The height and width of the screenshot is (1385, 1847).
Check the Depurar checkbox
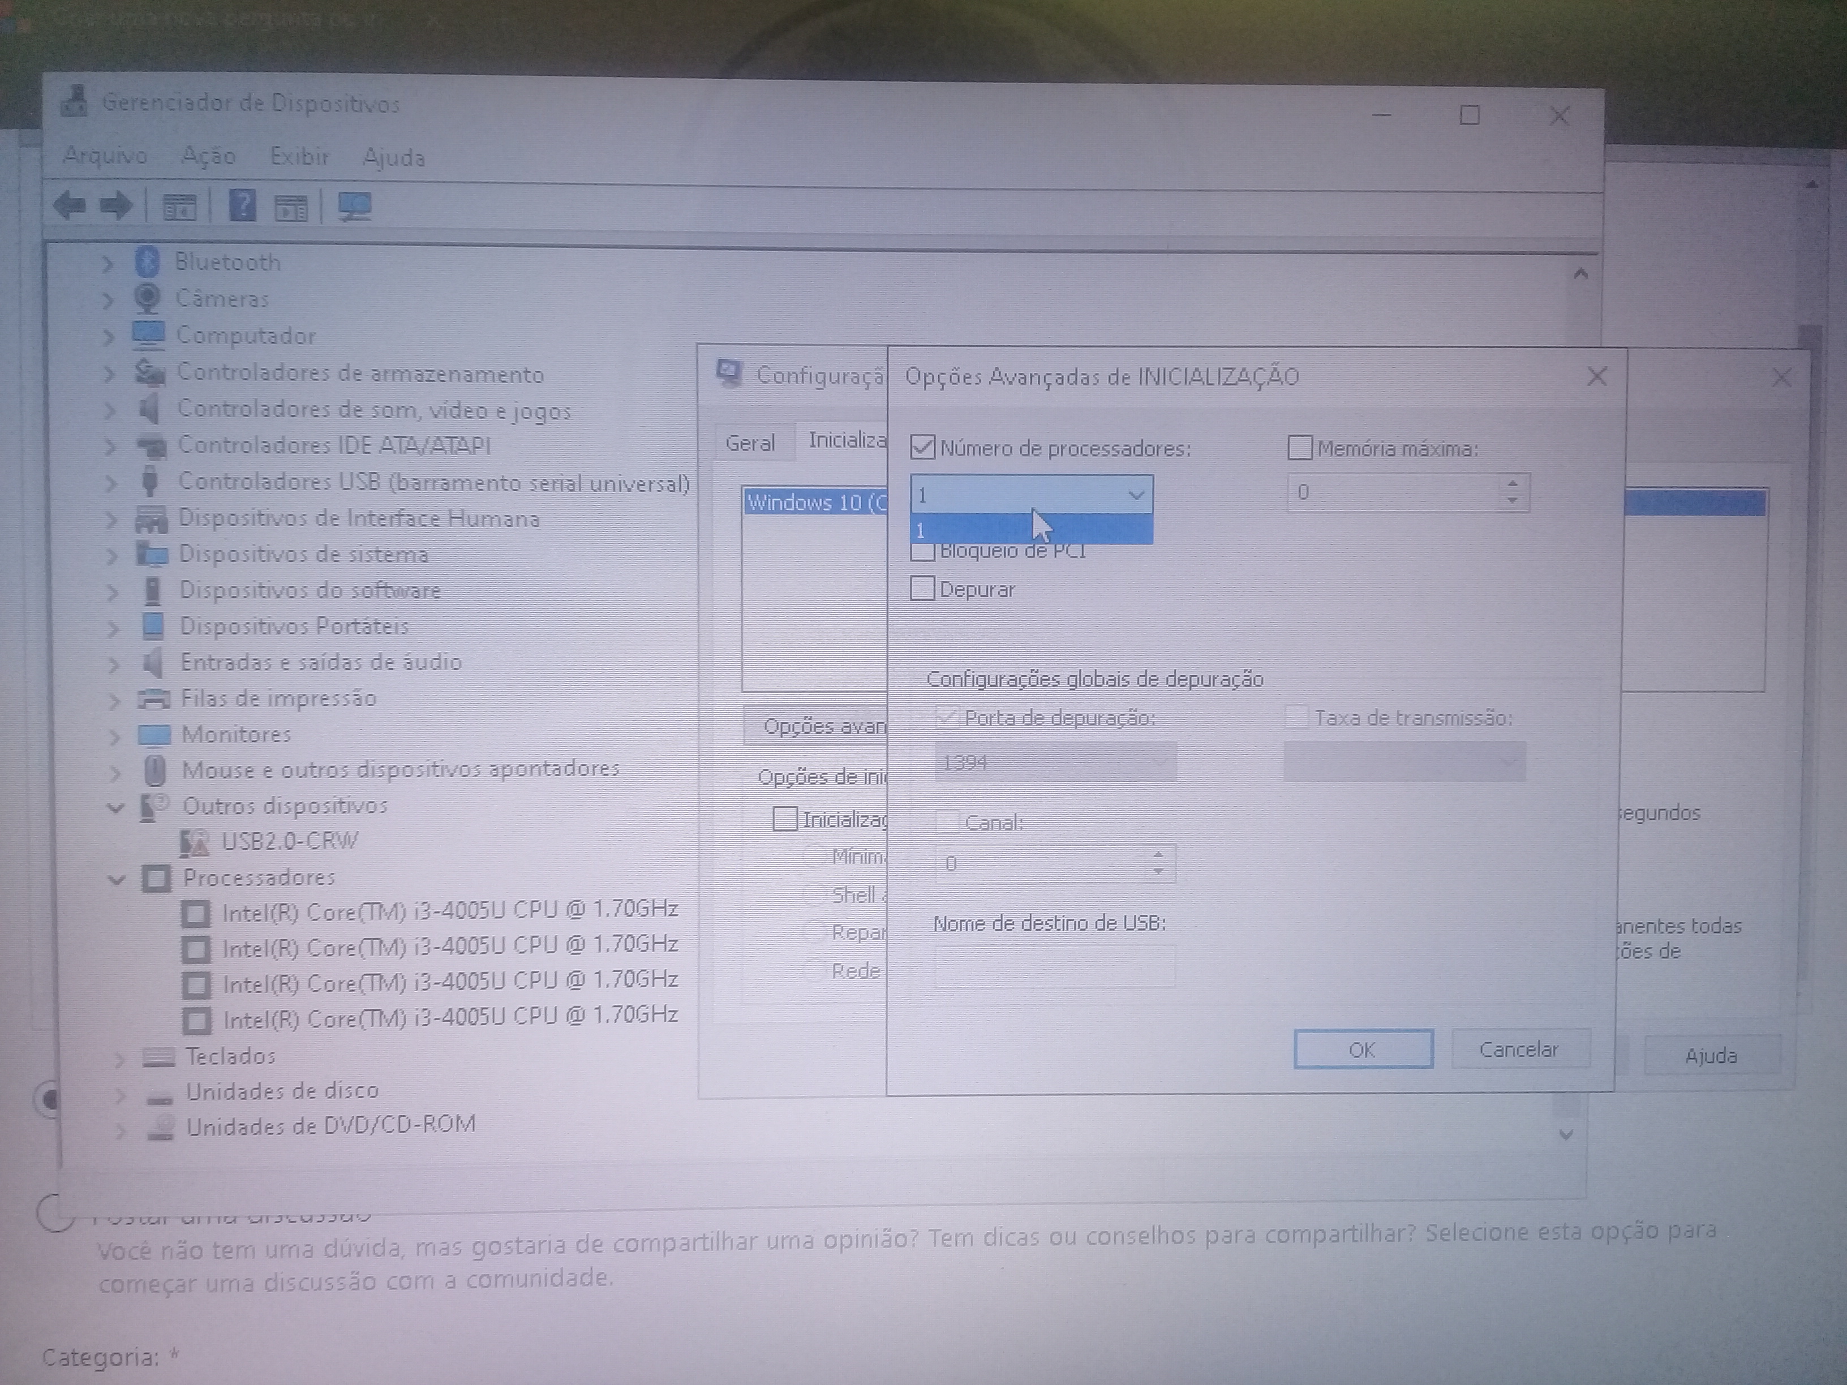923,590
